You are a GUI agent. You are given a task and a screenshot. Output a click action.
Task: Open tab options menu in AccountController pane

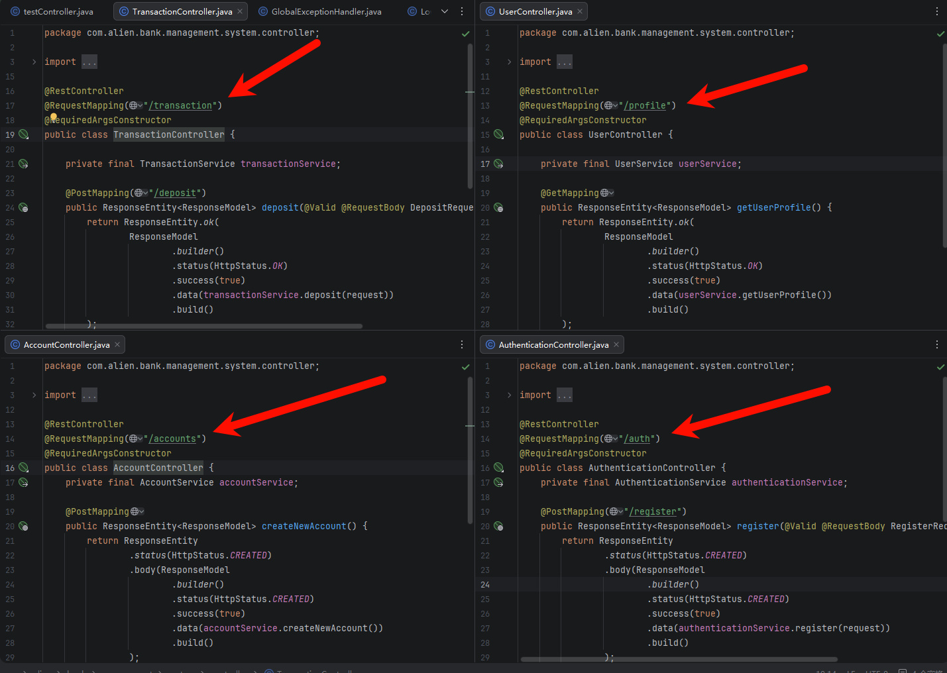point(462,344)
